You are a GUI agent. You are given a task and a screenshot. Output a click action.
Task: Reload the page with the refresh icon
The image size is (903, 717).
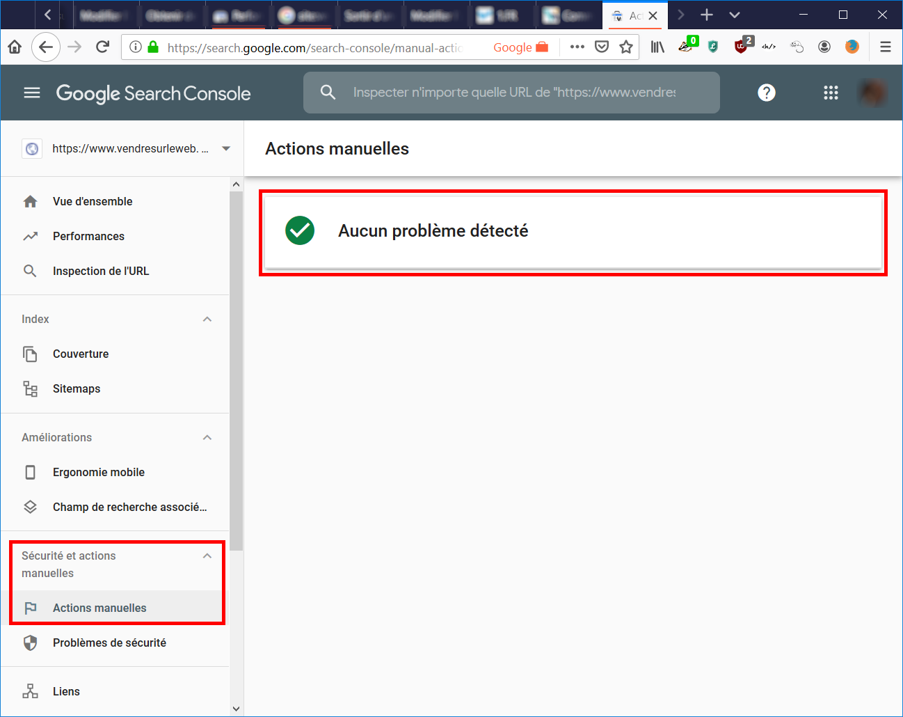tap(102, 47)
